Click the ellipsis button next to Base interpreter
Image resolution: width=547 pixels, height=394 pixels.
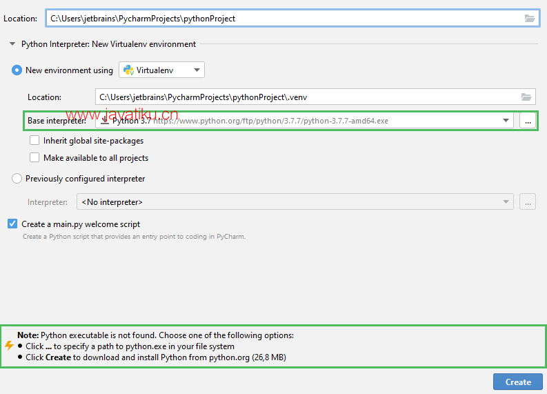click(x=527, y=121)
